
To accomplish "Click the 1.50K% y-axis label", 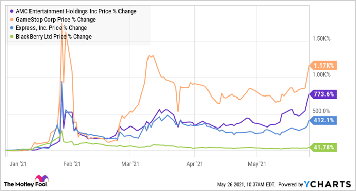I will (x=321, y=38).
